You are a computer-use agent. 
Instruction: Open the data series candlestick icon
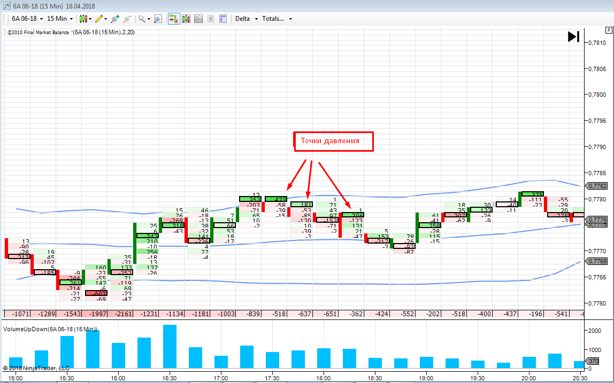pos(186,19)
